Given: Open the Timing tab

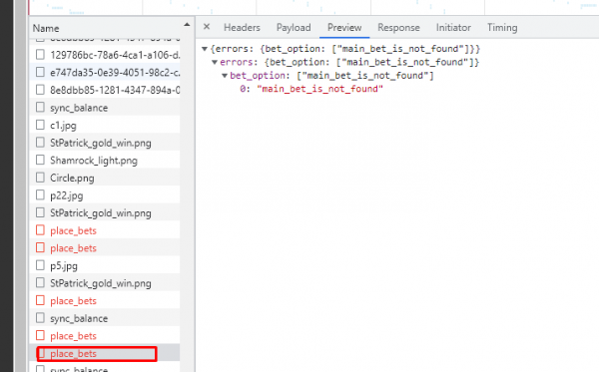Looking at the screenshot, I should [x=502, y=28].
